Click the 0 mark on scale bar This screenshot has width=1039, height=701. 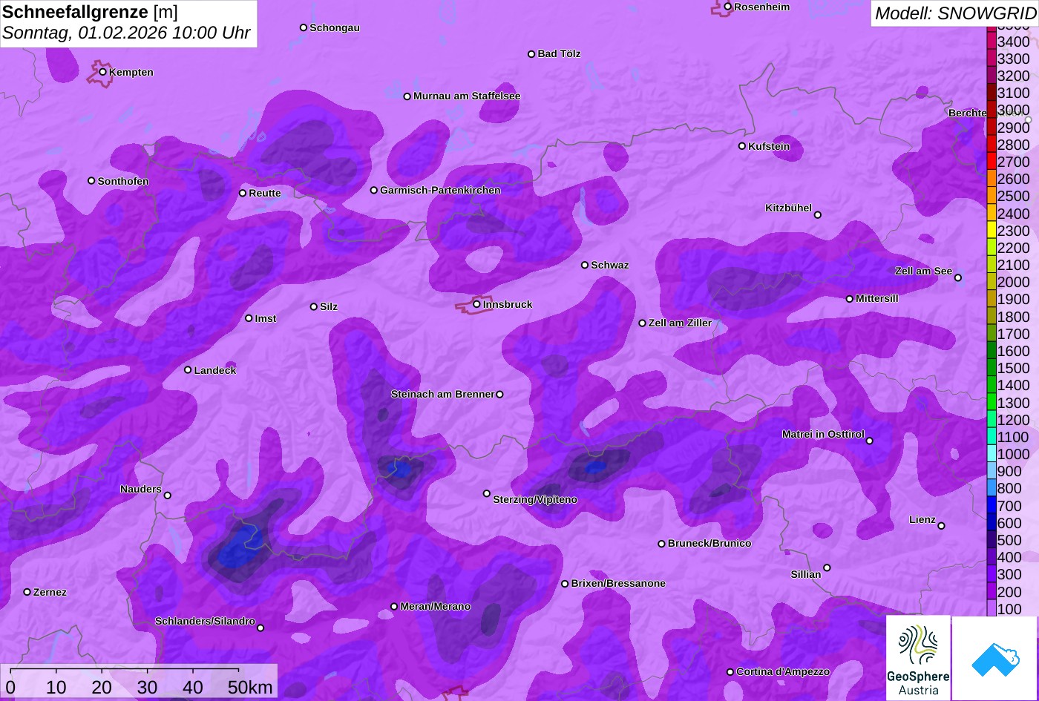tap(10, 688)
